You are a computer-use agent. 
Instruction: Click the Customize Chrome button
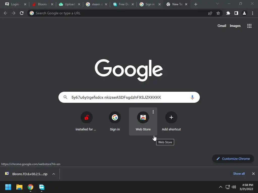(233, 159)
